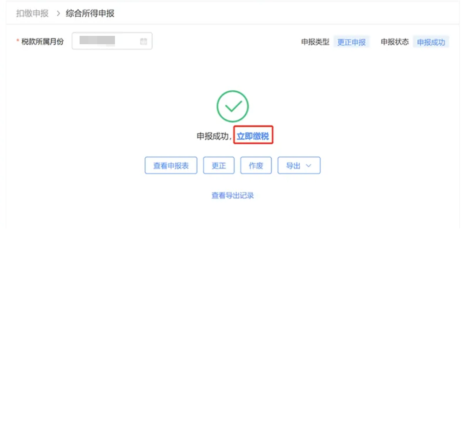
Task: Click the breadcrumb separator arrow
Action: click(58, 13)
